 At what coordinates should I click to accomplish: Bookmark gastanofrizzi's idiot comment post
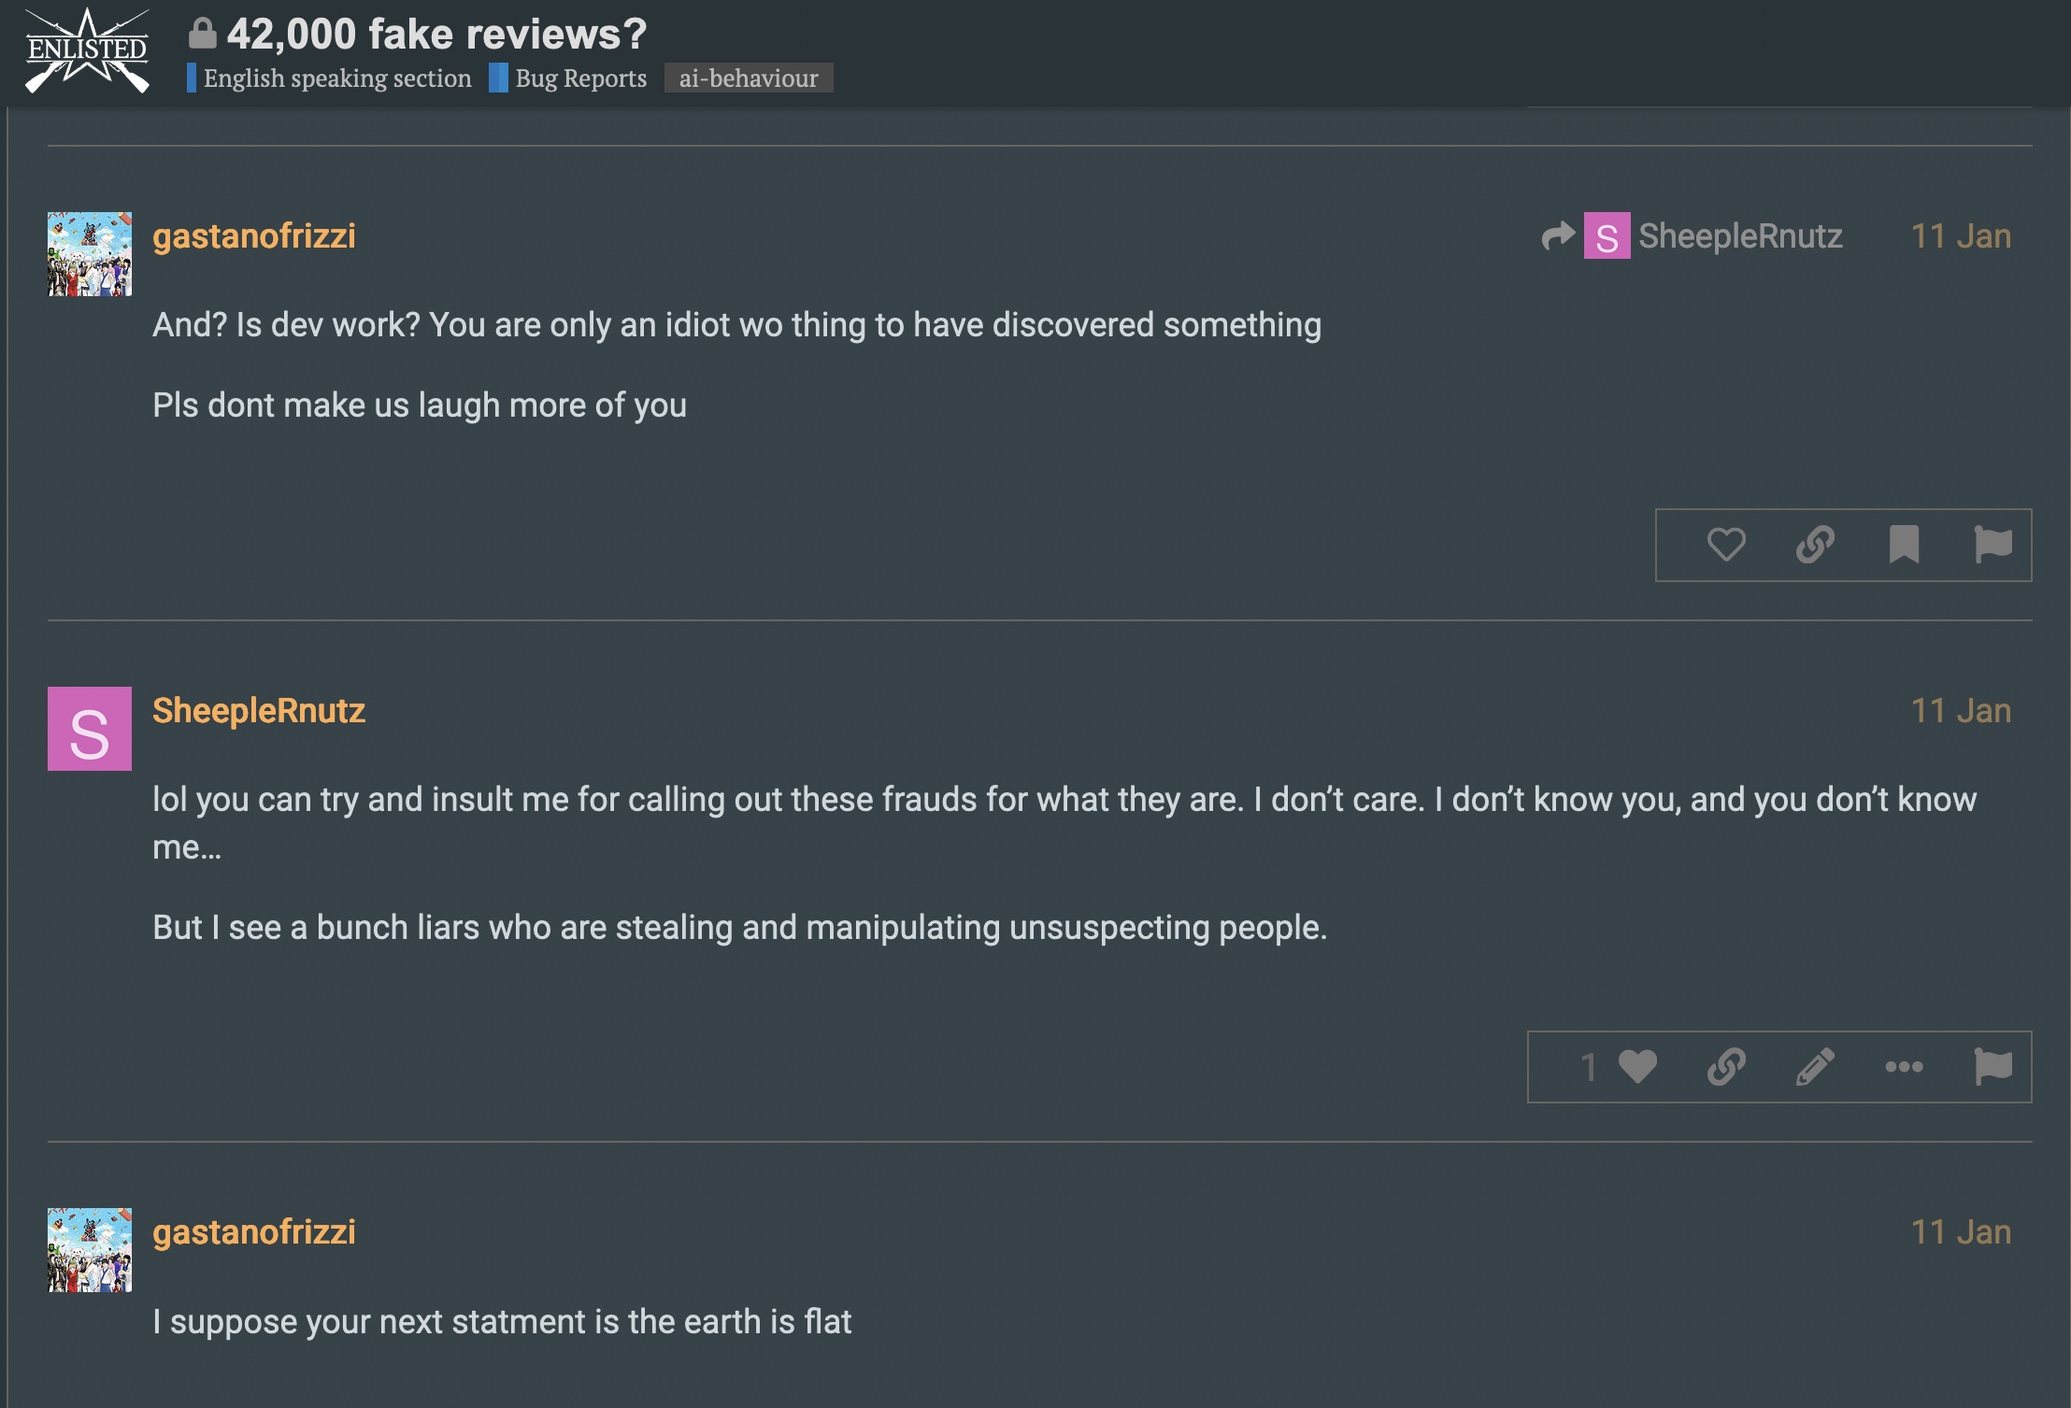click(x=1904, y=545)
